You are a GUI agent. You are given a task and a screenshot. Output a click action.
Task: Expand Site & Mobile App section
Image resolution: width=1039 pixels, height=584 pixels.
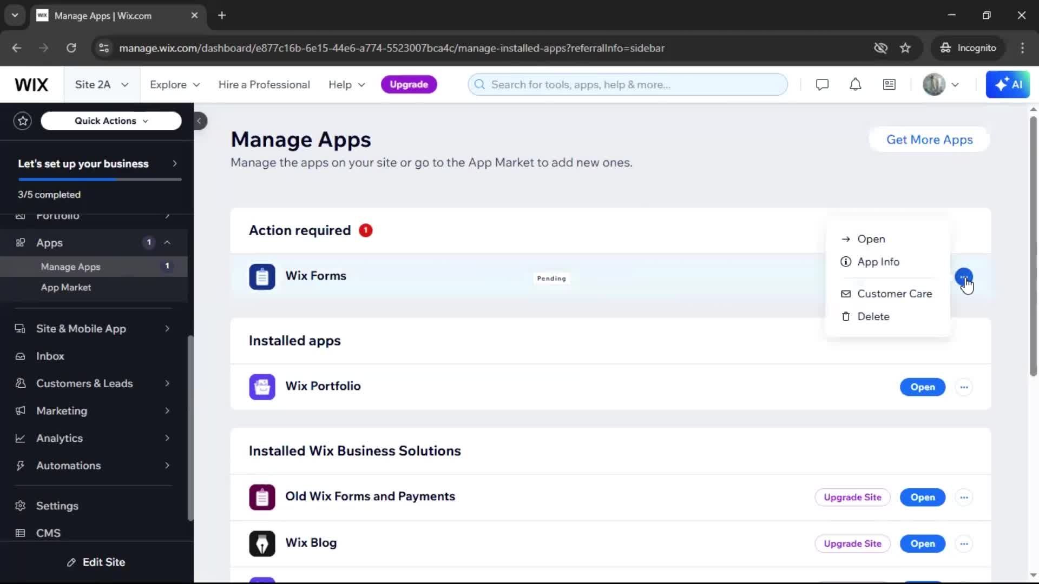click(167, 329)
